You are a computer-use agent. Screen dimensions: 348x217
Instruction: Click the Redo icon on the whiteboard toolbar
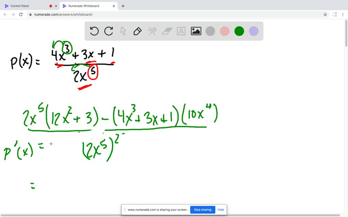(x=108, y=31)
